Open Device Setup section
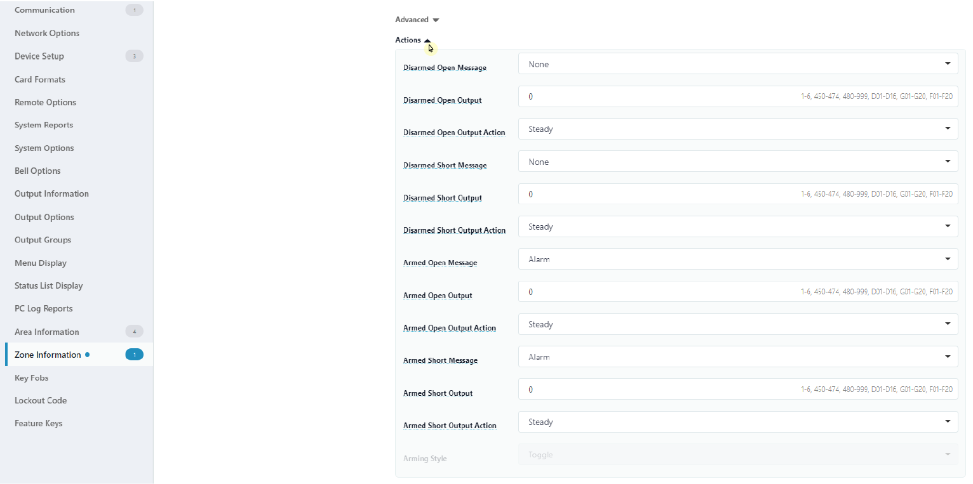 click(39, 56)
